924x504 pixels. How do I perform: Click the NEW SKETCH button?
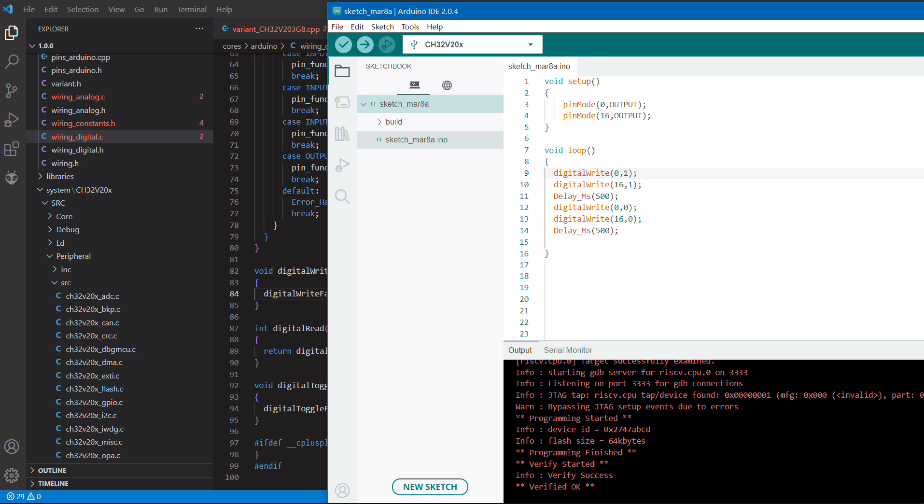(430, 487)
